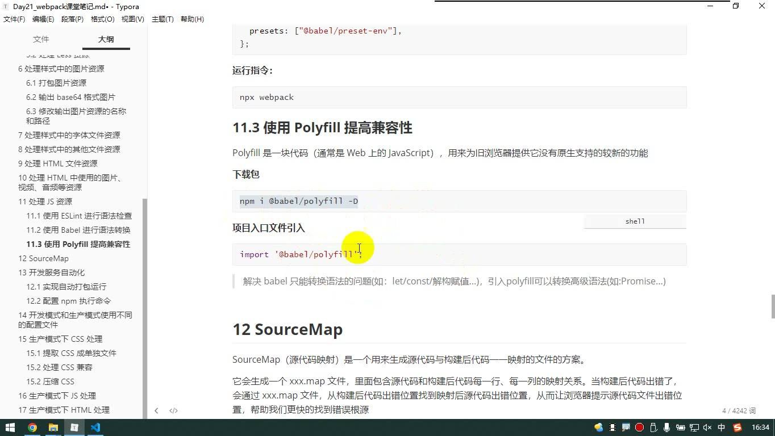Jump to outline item 6.1 打包图片资源
This screenshot has height=436, width=775.
pos(56,83)
